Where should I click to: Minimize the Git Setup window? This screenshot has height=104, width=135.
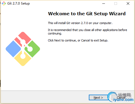point(104,3)
